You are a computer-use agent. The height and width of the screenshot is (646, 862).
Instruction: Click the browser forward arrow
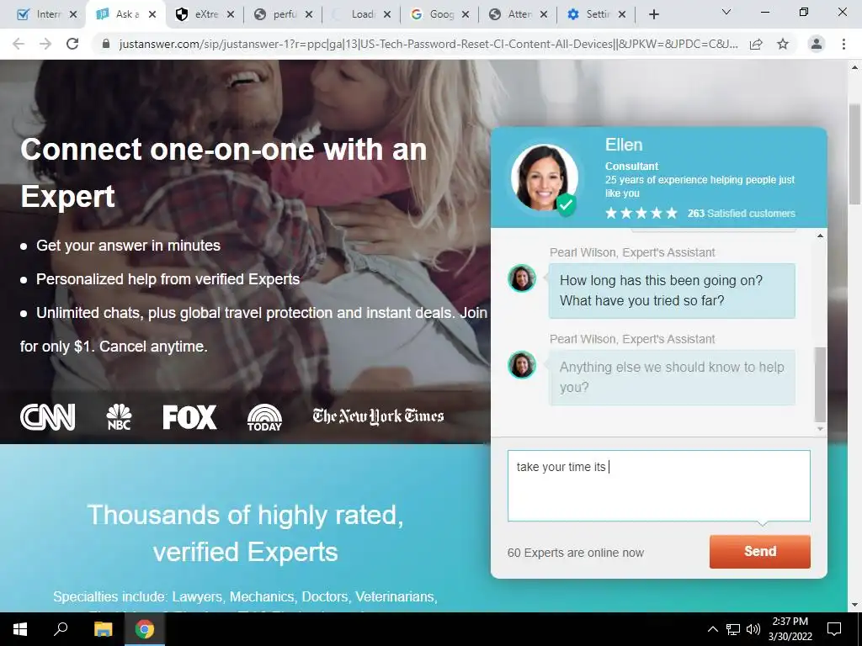(x=45, y=44)
